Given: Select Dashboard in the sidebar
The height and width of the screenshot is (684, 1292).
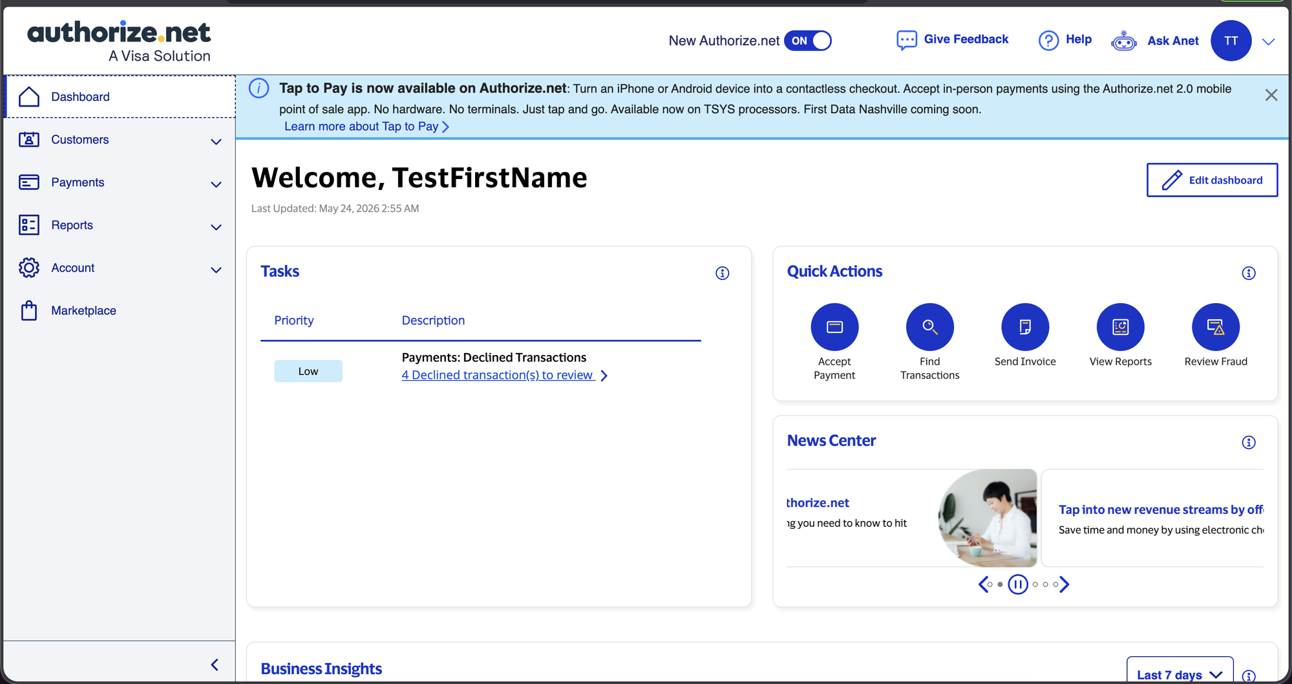Looking at the screenshot, I should [120, 96].
